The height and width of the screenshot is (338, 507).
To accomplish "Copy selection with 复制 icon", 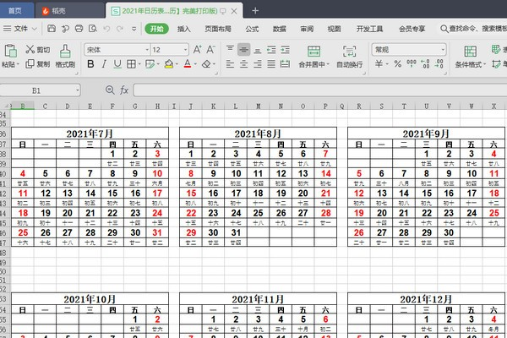I will [30, 63].
